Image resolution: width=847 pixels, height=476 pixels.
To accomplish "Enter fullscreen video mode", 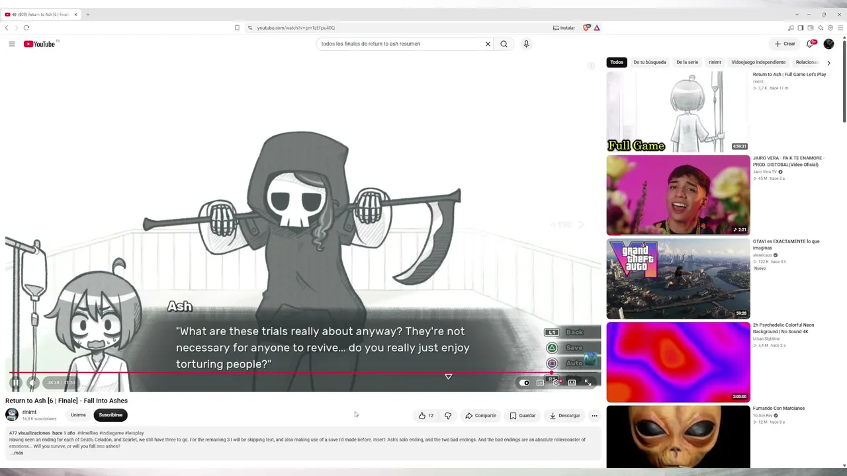I will pos(588,383).
